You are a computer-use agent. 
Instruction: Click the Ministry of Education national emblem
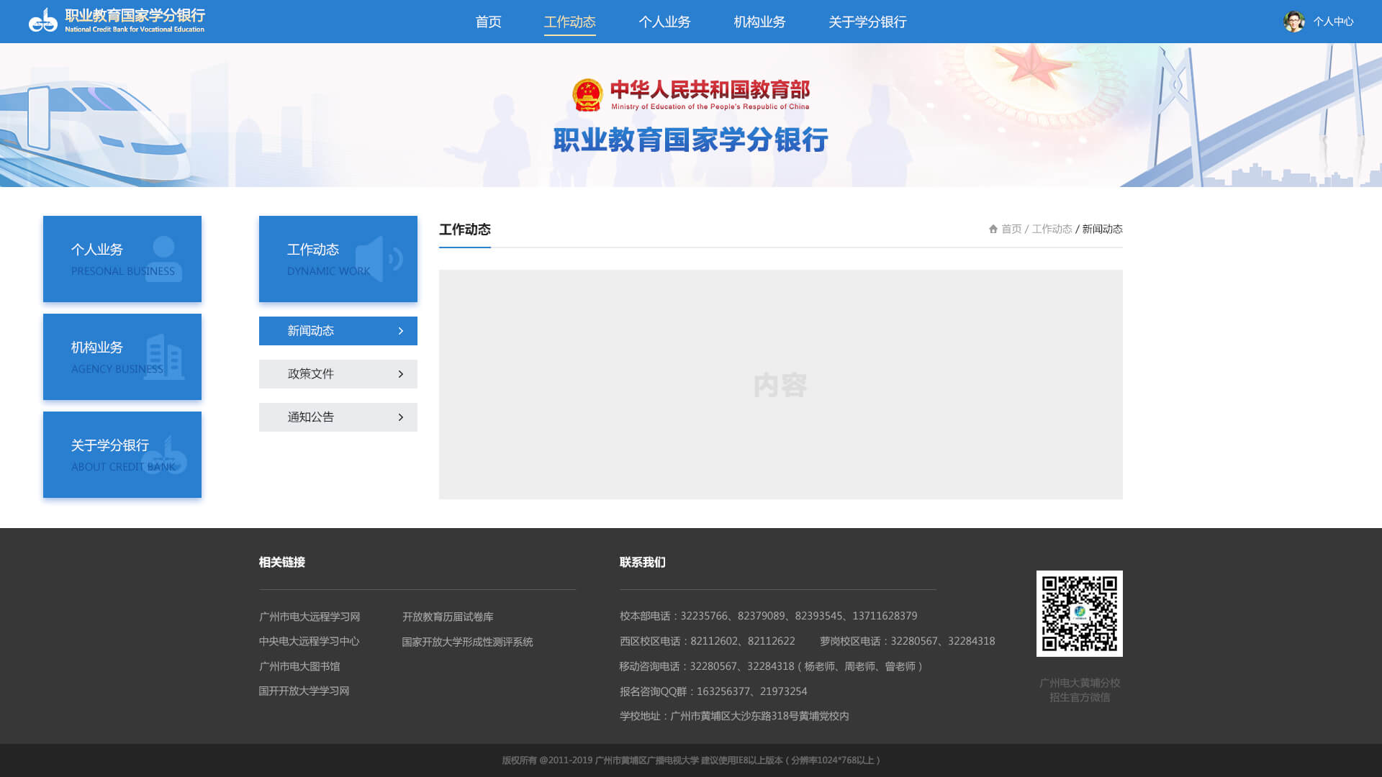click(x=587, y=96)
